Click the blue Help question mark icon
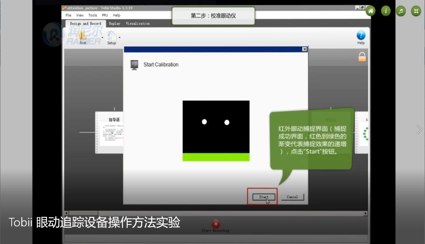Viewport: 425px width, 244px height. (361, 35)
